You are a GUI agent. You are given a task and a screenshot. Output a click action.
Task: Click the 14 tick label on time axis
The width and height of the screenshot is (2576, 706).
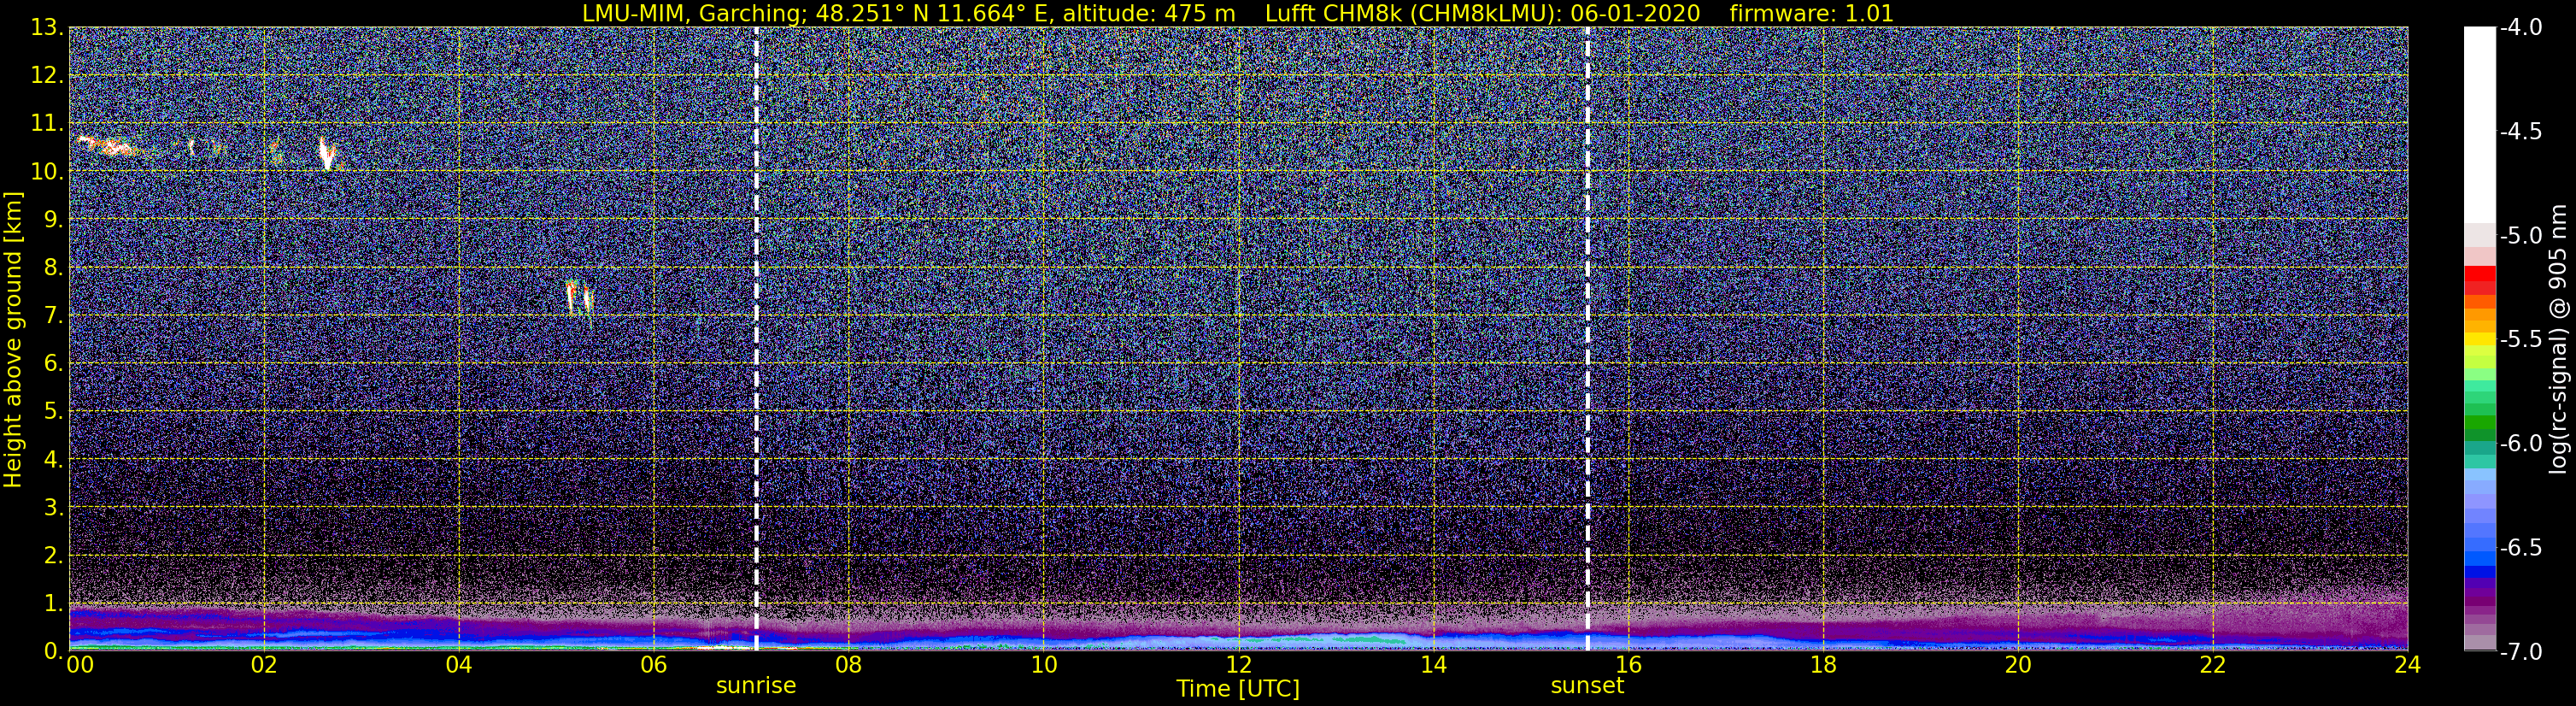coord(1433,666)
